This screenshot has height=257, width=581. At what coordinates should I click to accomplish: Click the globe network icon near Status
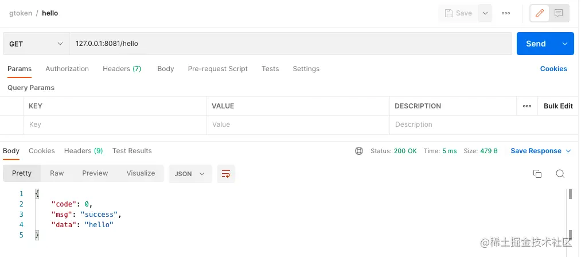coord(359,151)
